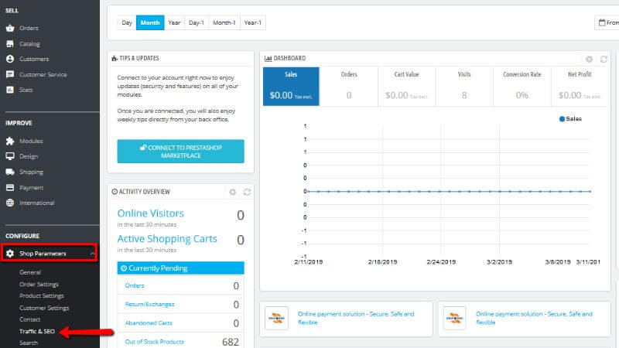
Task: Open Out of Stock Products link
Action: (154, 342)
